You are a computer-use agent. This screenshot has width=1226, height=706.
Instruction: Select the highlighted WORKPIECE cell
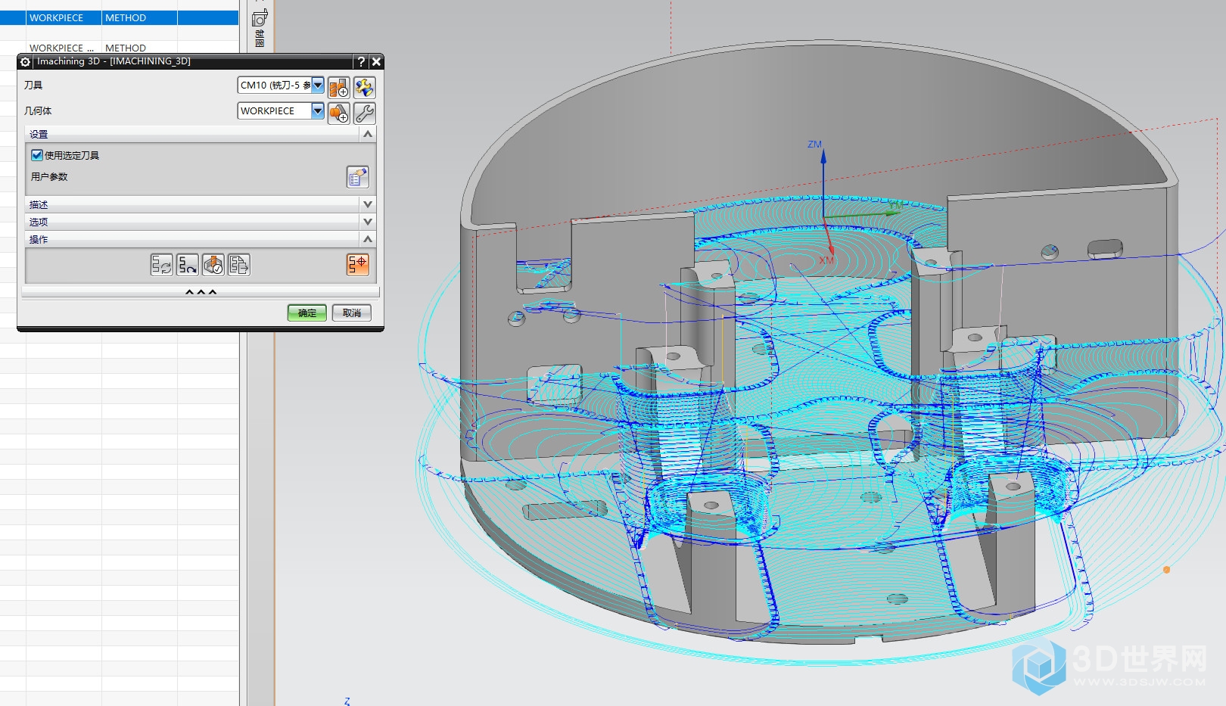pyautogui.click(x=64, y=17)
